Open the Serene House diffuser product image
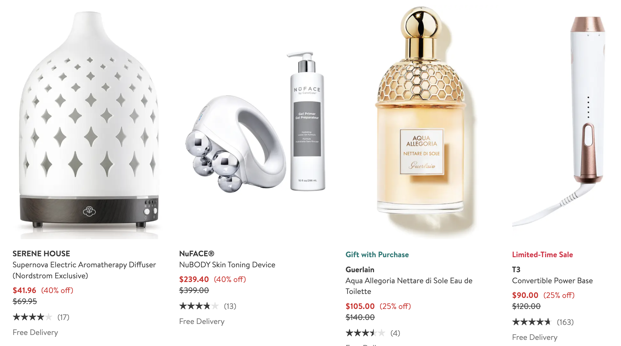This screenshot has width=621, height=346. 89,121
